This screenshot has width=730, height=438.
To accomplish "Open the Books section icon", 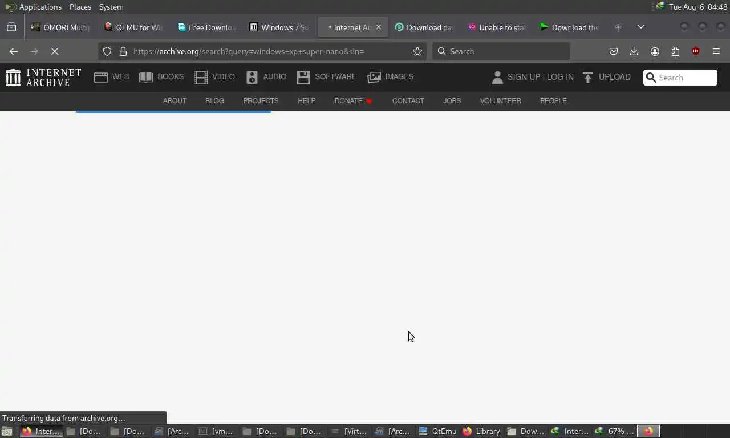I will pyautogui.click(x=146, y=77).
